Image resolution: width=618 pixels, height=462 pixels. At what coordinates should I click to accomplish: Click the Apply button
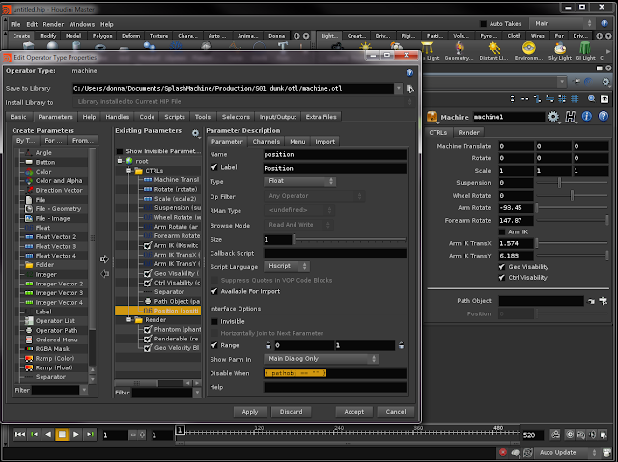[250, 412]
